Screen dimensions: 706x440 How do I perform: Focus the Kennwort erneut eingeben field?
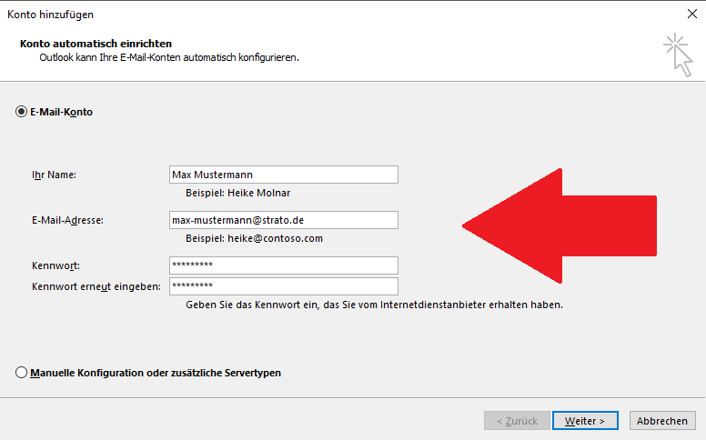tap(283, 286)
